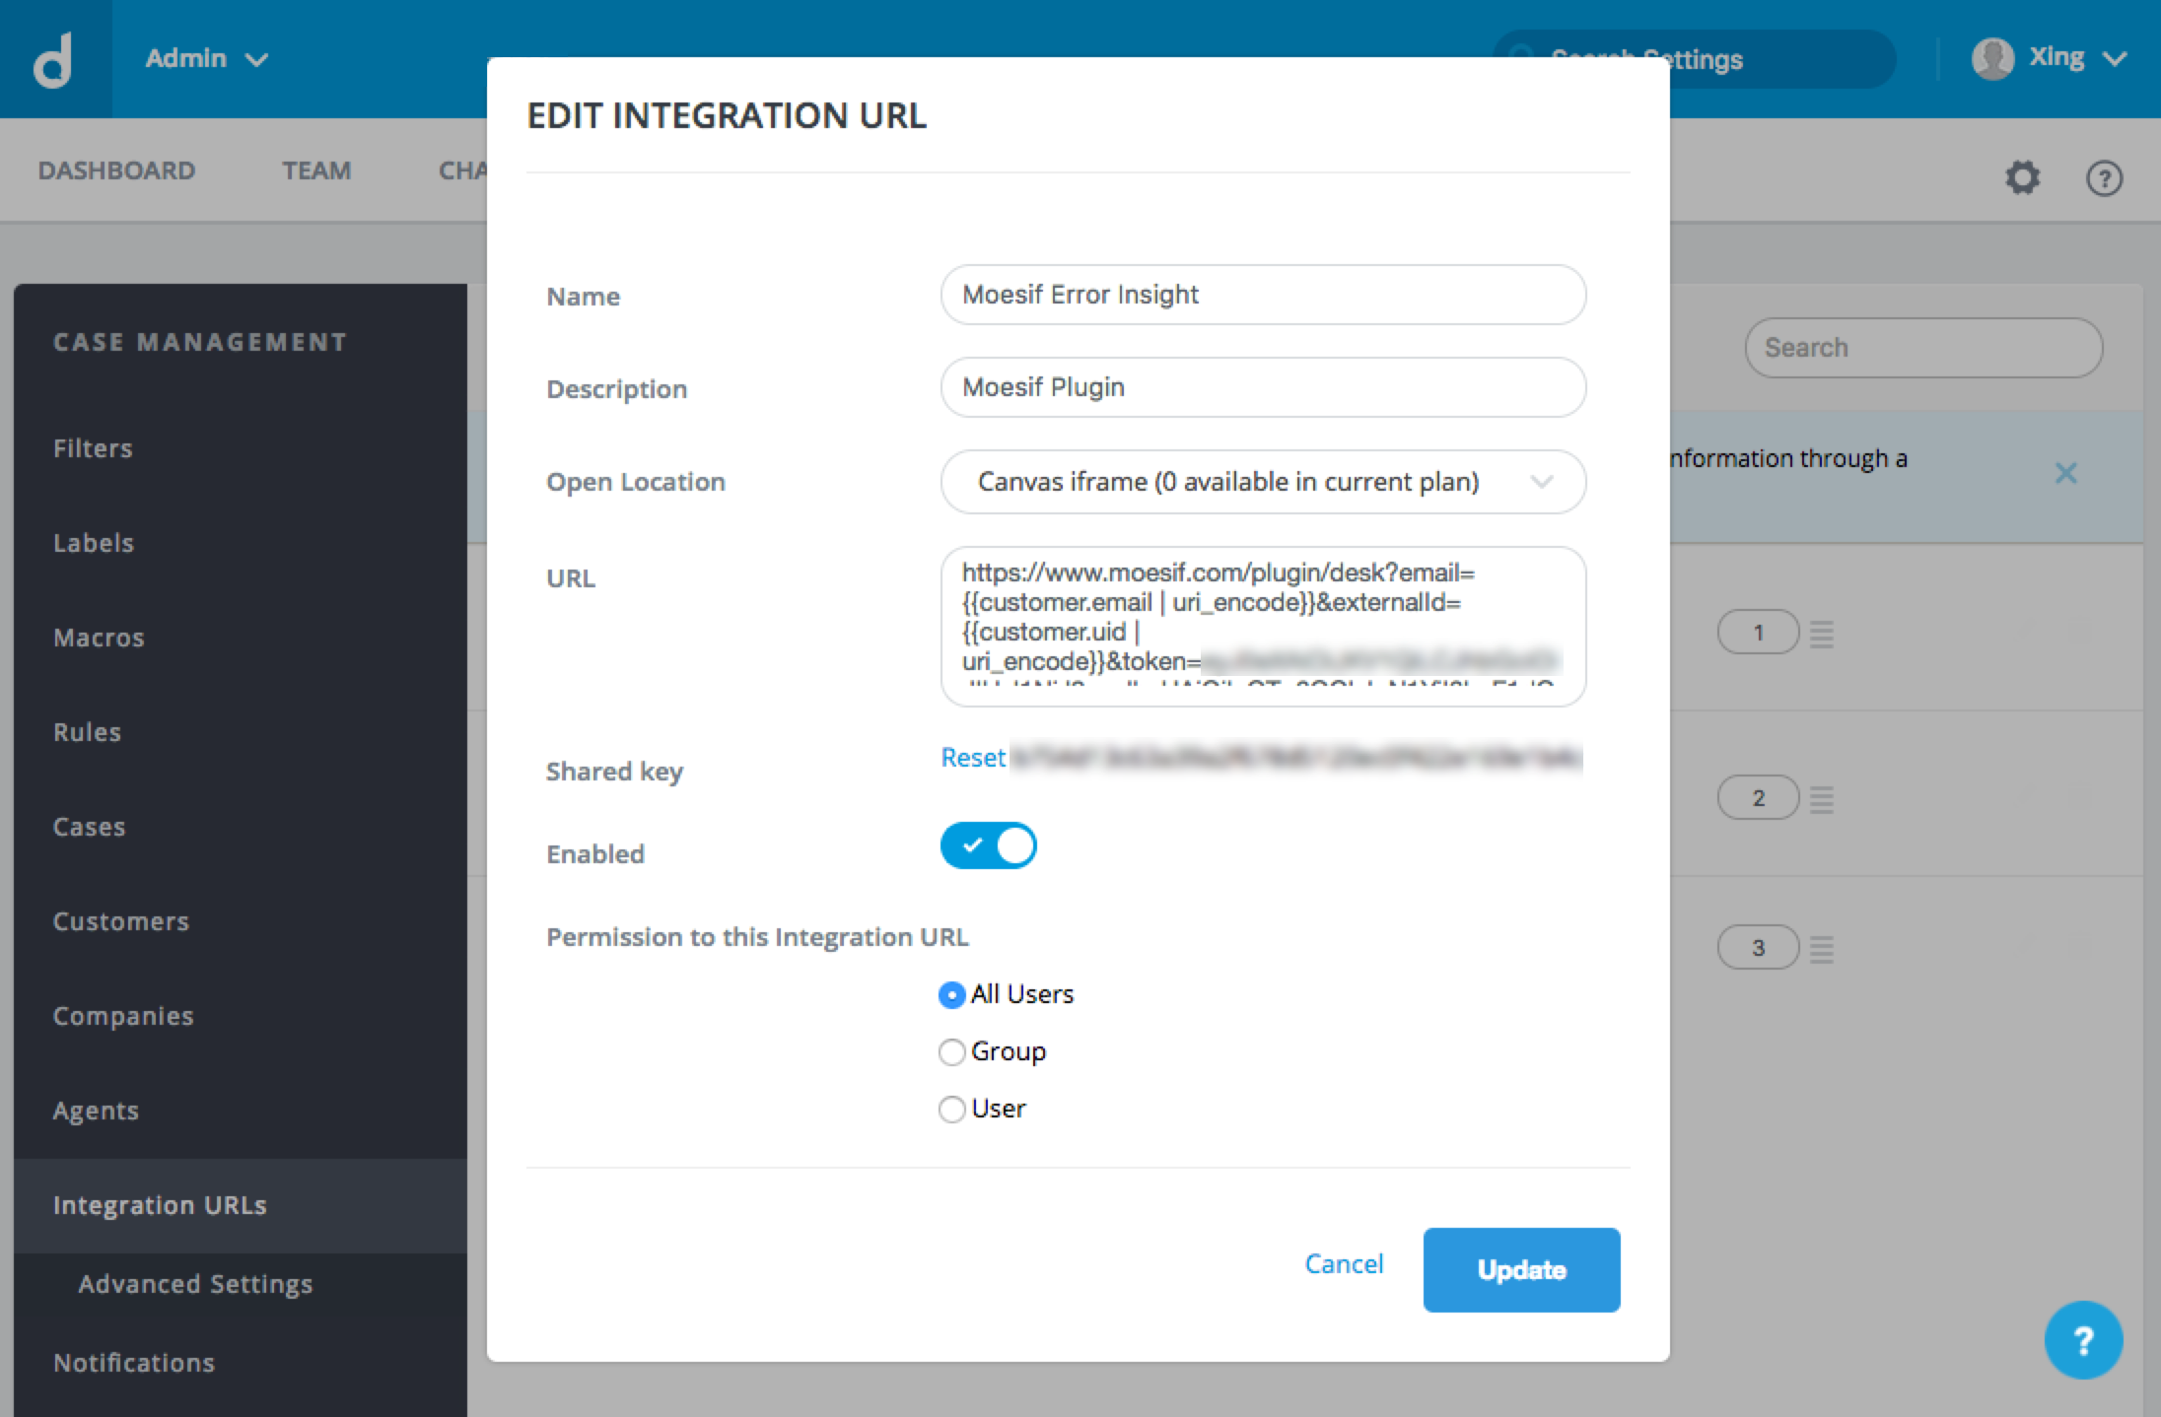Open the floating help button at bottom right
The image size is (2161, 1417).
tap(2083, 1340)
